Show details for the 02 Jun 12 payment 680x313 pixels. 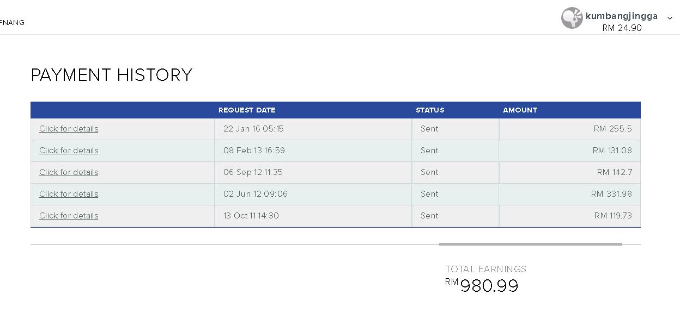pyautogui.click(x=69, y=194)
